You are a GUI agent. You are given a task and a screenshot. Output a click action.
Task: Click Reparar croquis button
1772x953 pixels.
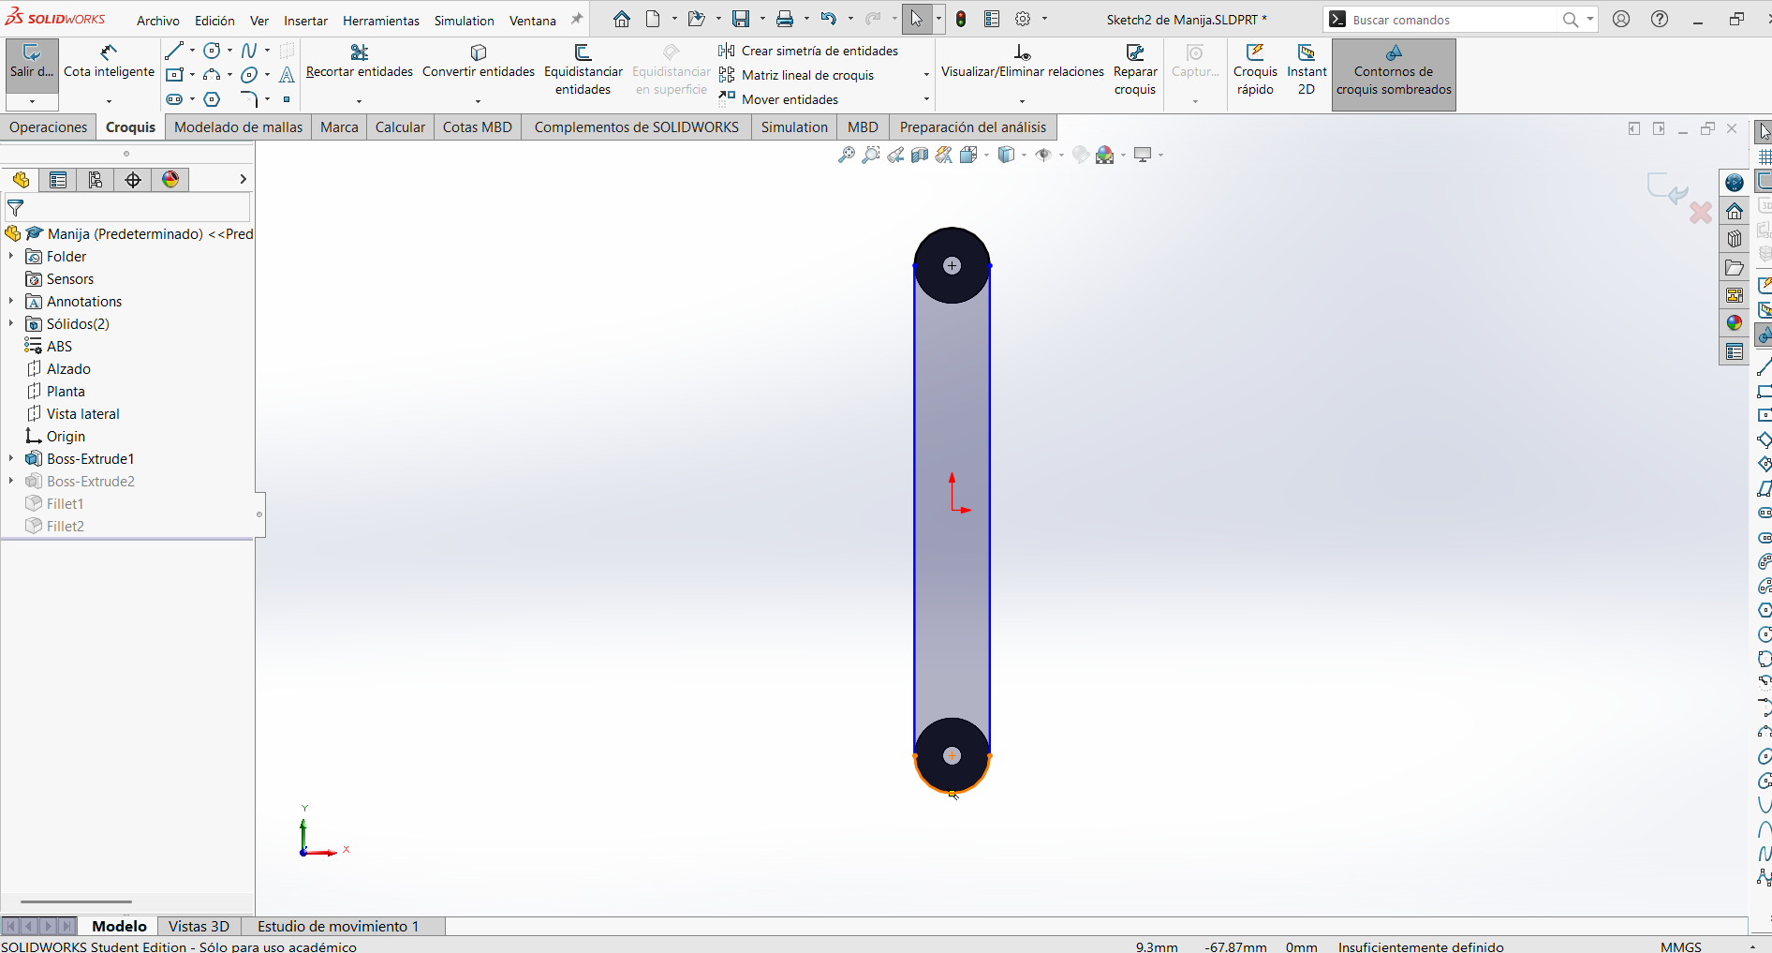1135,70
